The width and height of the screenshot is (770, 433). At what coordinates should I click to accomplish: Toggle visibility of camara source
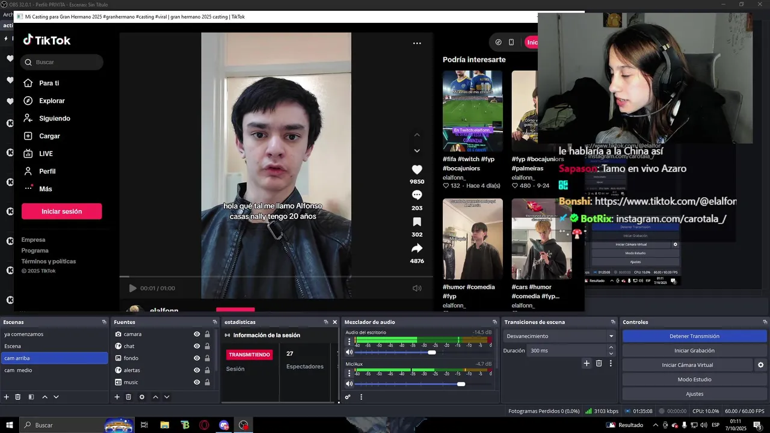coord(197,334)
